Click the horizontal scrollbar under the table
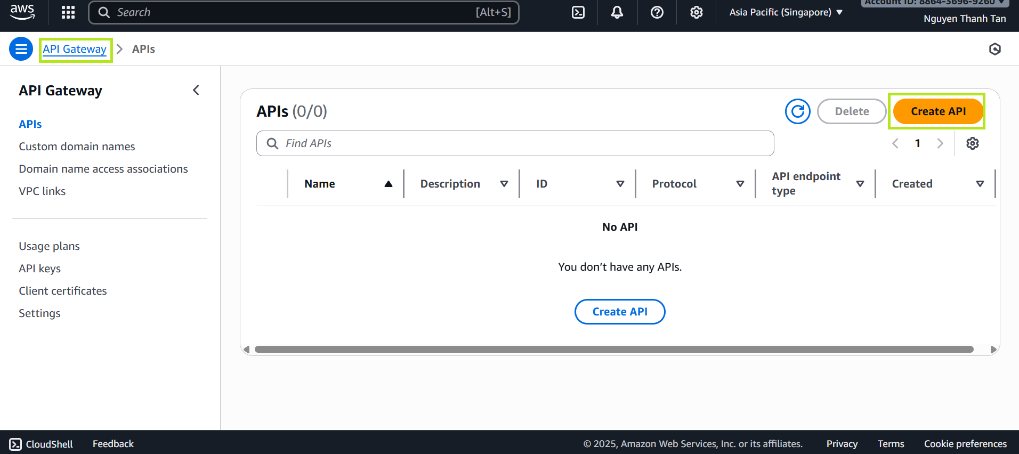The image size is (1019, 454). [x=613, y=350]
